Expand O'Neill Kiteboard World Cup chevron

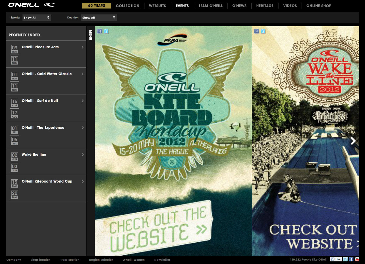click(x=83, y=181)
